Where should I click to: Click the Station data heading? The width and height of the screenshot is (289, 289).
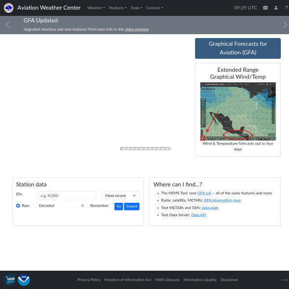[31, 184]
